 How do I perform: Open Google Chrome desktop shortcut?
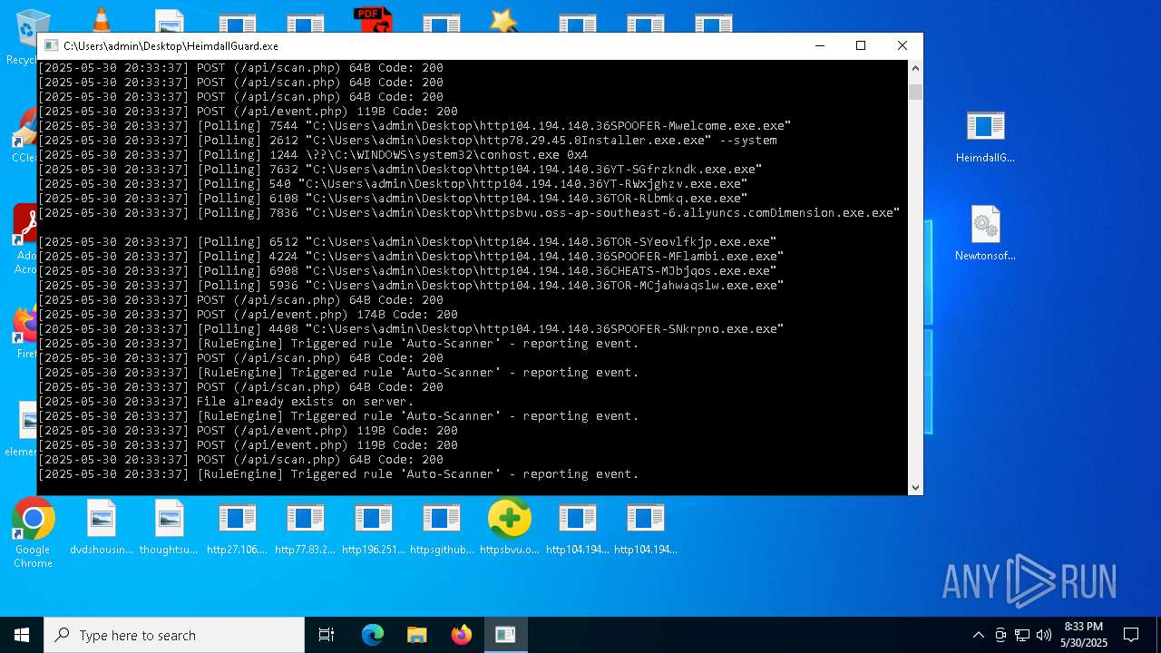coord(33,534)
